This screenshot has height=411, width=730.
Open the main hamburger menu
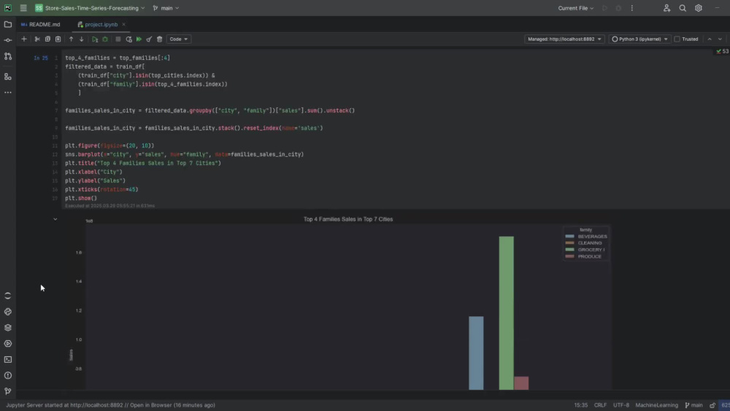[23, 8]
